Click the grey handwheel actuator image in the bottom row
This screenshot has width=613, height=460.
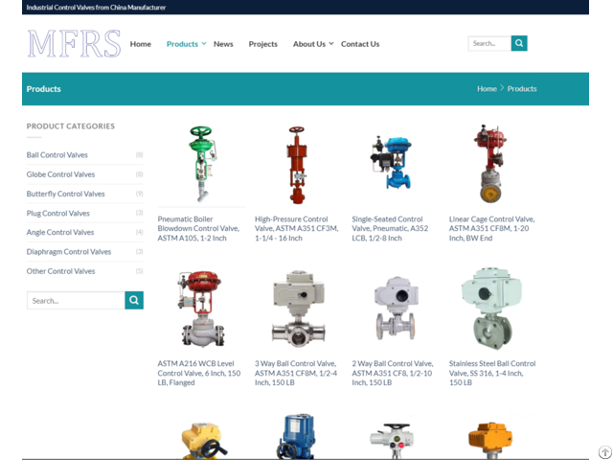(x=392, y=440)
